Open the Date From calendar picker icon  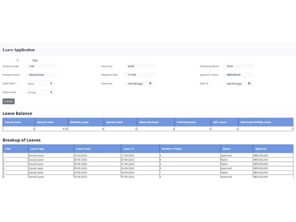coord(150,83)
